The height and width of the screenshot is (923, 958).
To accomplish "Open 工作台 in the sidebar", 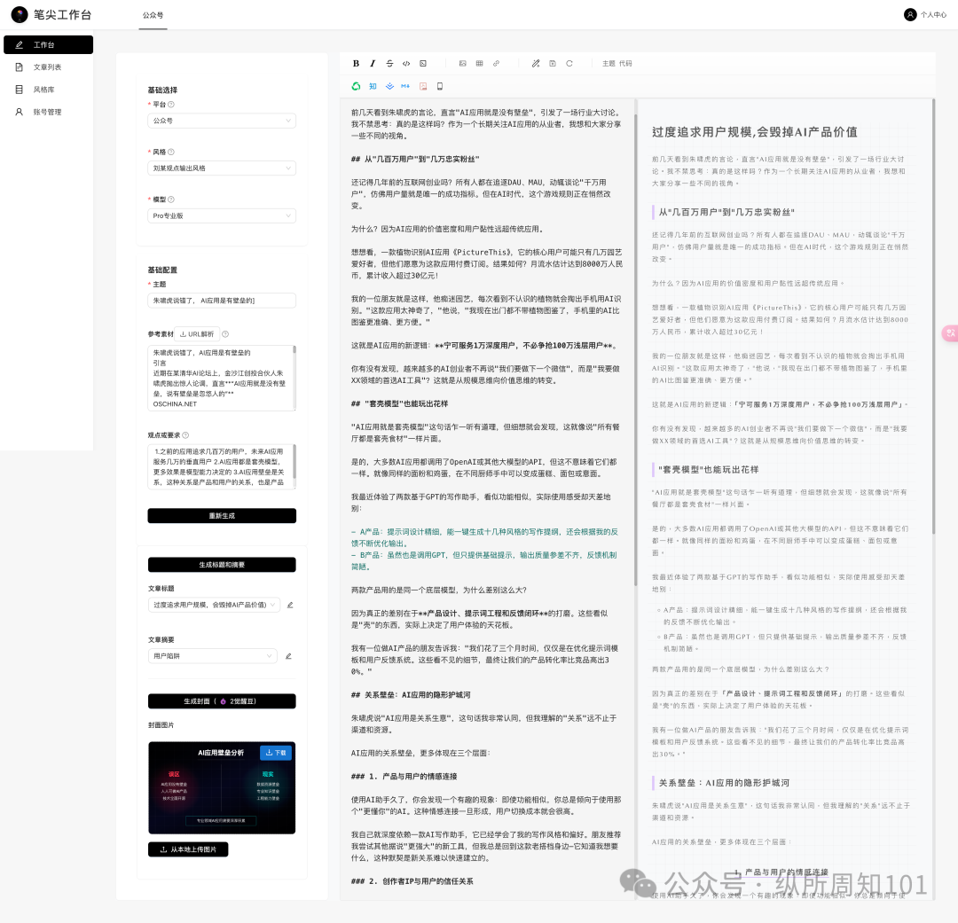I will pyautogui.click(x=48, y=44).
